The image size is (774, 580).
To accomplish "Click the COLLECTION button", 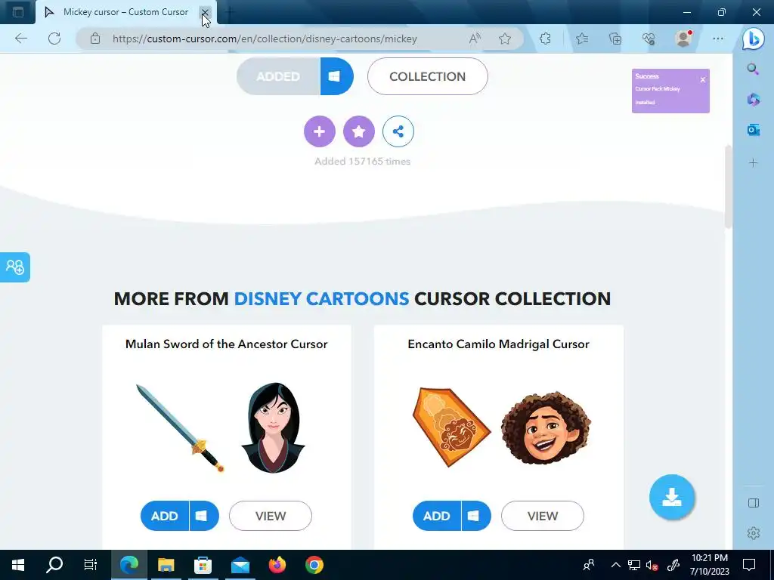I will (428, 76).
